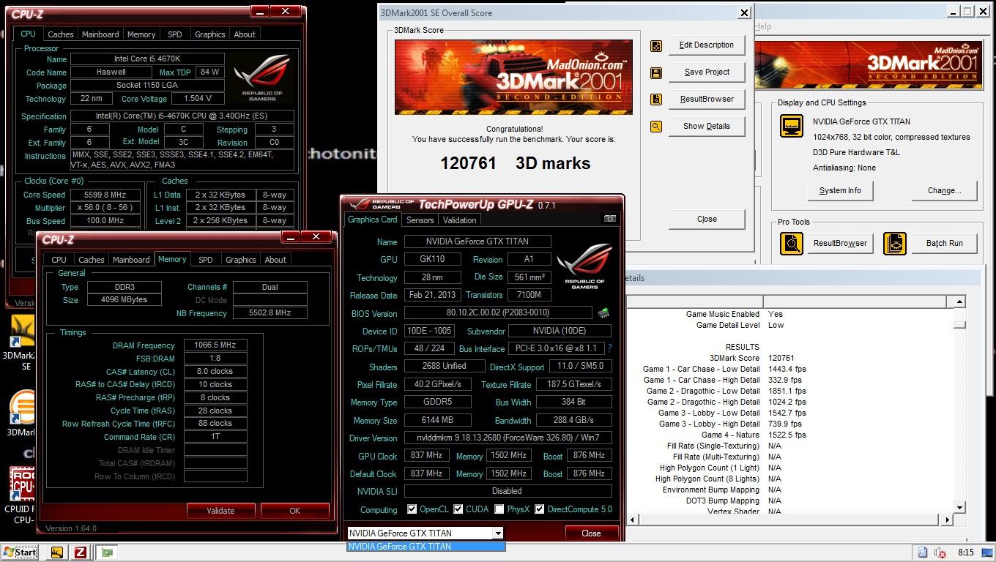The height and width of the screenshot is (562, 996).
Task: Open the GPU selection dropdown in GPU-Z
Action: coord(498,533)
